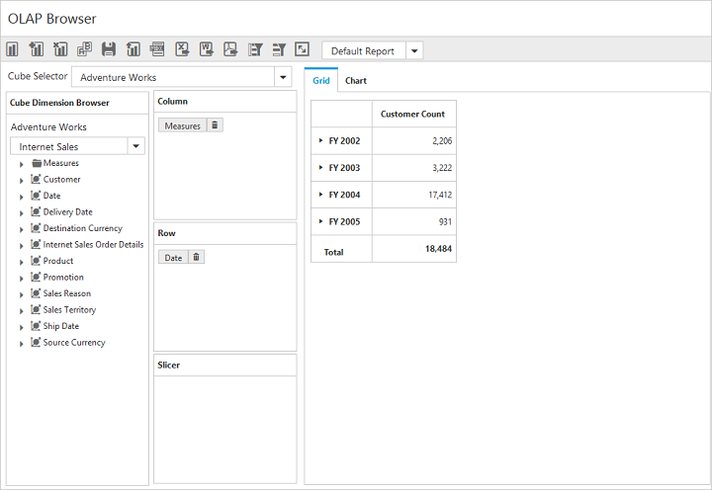The height and width of the screenshot is (490, 712).
Task: Remove Date using its trash icon
Action: (x=196, y=257)
